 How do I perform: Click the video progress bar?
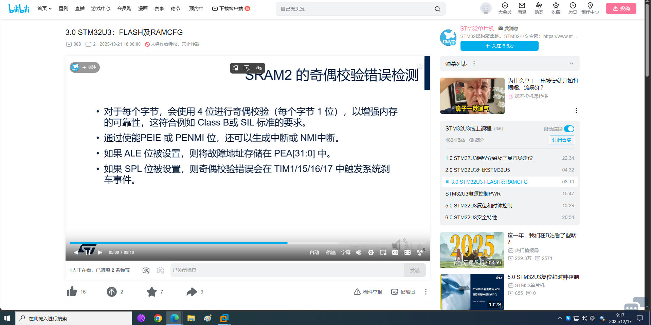(x=248, y=243)
